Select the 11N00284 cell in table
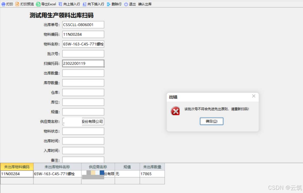 coord(17,174)
